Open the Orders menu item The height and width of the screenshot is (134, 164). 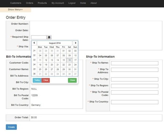[x=29, y=3]
